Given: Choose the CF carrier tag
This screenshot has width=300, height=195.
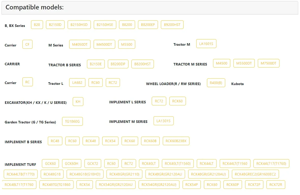Looking at the screenshot, I should point(27,44).
